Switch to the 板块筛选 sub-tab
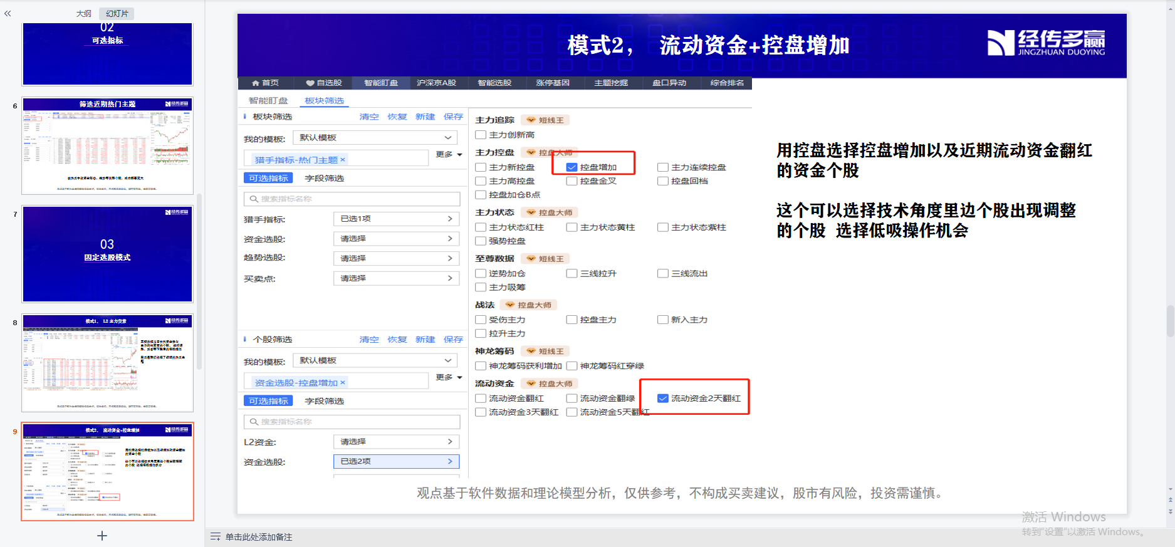Screen dimensions: 1175x547 [x=324, y=101]
